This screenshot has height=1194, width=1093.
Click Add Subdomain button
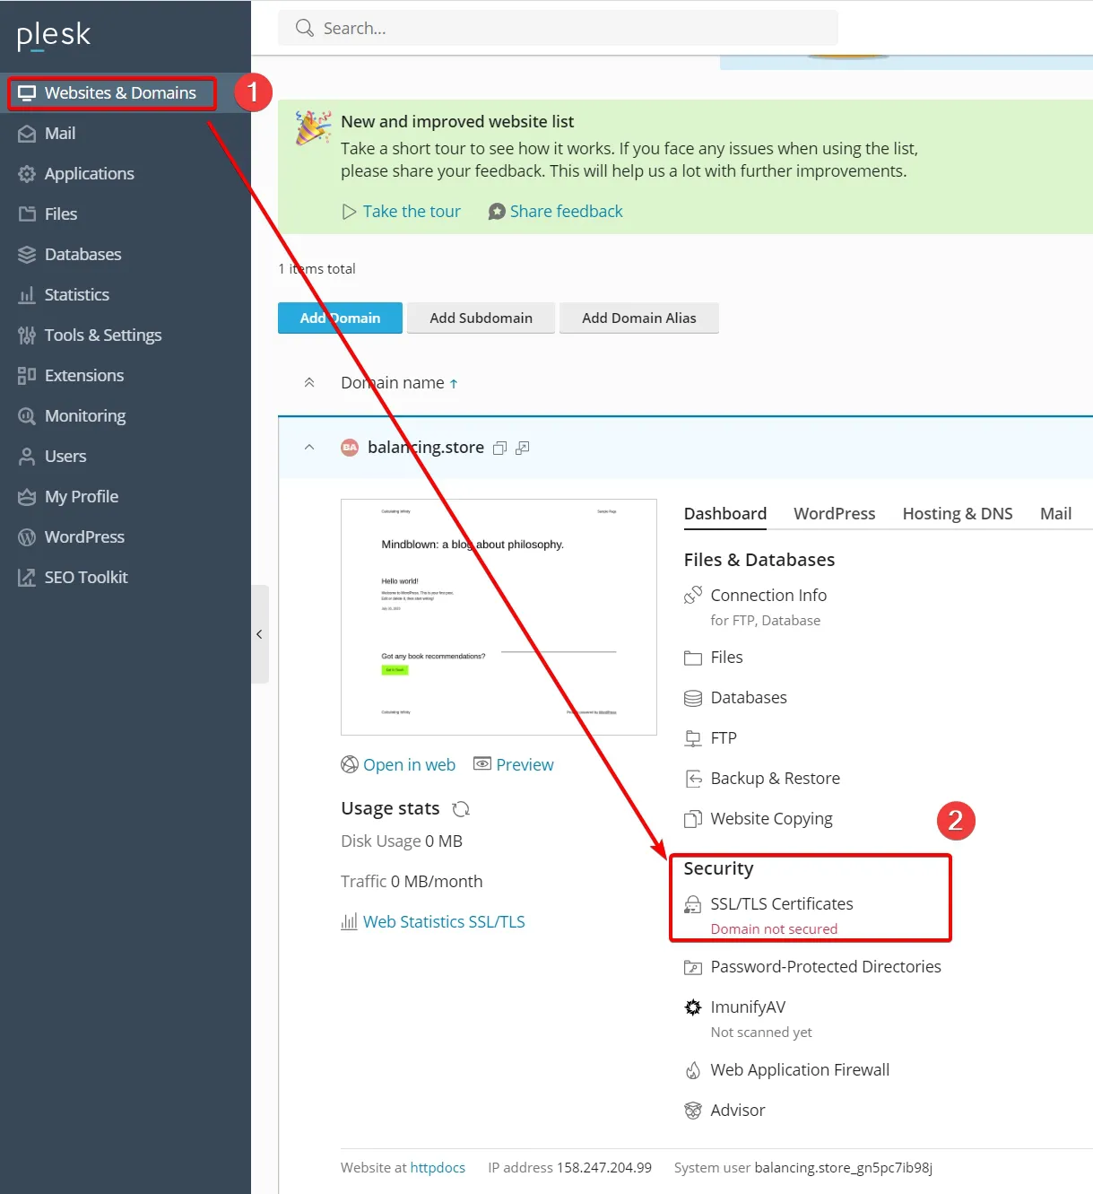pyautogui.click(x=481, y=318)
